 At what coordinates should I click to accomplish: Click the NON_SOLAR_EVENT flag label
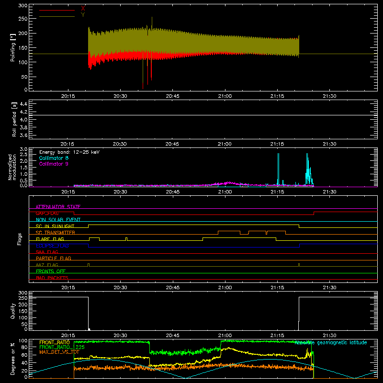[x=58, y=220]
